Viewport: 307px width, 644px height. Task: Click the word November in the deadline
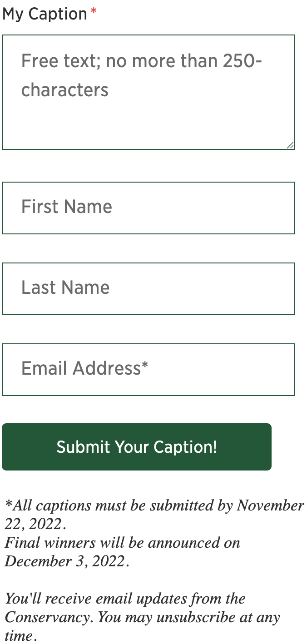click(x=270, y=505)
